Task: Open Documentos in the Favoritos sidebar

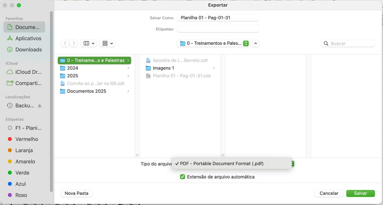Action: point(24,27)
